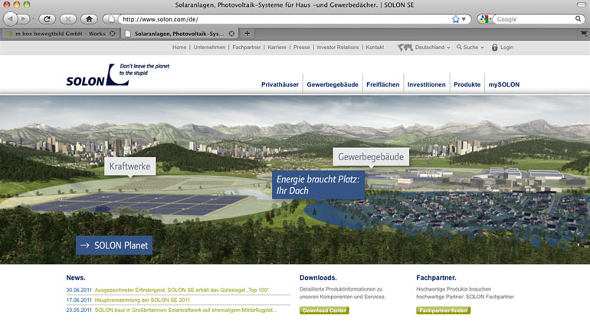The height and width of the screenshot is (332, 590).
Task: Click the Kraftwerke label on landscape
Action: pyautogui.click(x=129, y=166)
